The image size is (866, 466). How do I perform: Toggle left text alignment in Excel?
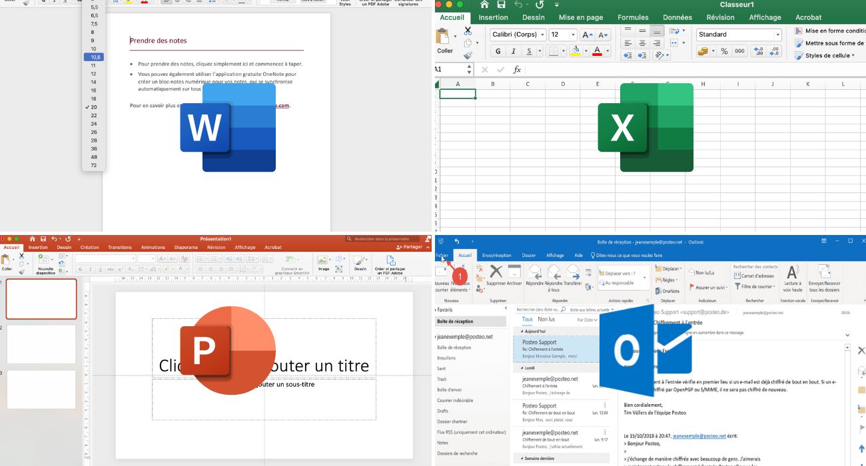tap(628, 43)
